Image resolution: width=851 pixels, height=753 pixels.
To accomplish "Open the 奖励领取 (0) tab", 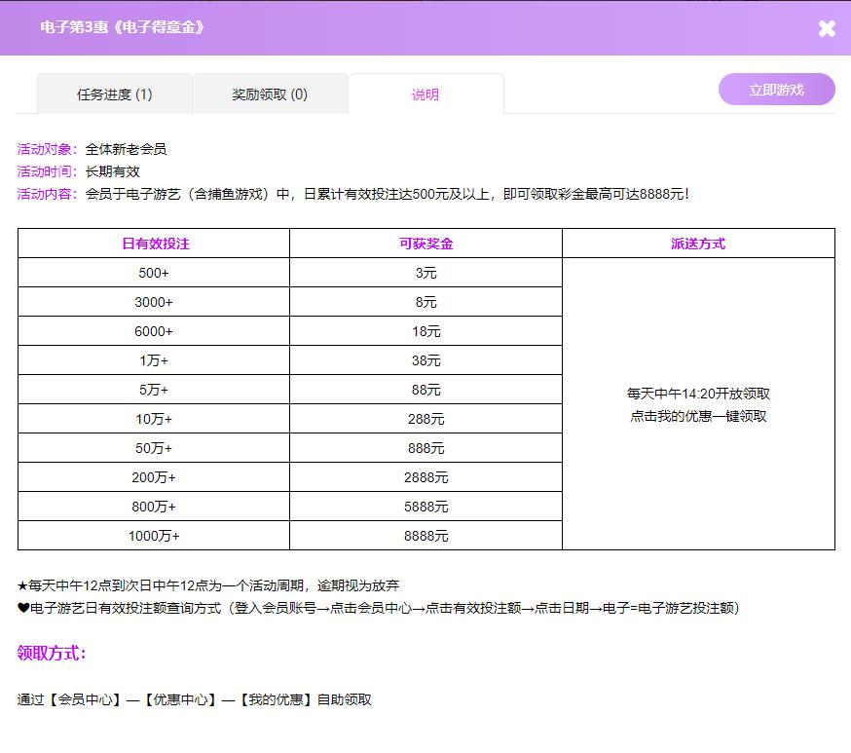I will point(270,94).
